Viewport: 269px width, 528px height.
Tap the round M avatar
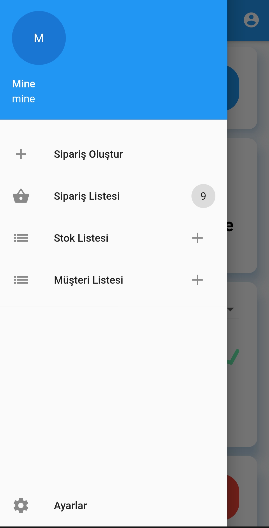39,38
